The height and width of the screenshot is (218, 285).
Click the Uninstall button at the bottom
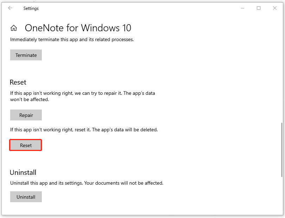coord(26,197)
